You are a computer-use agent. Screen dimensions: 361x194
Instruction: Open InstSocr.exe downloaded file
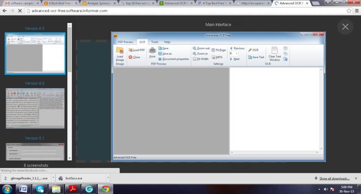pos(81,178)
